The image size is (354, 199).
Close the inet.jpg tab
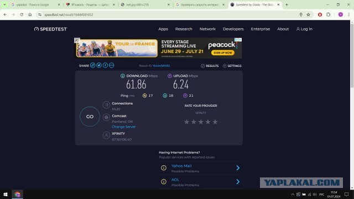(x=168, y=4)
